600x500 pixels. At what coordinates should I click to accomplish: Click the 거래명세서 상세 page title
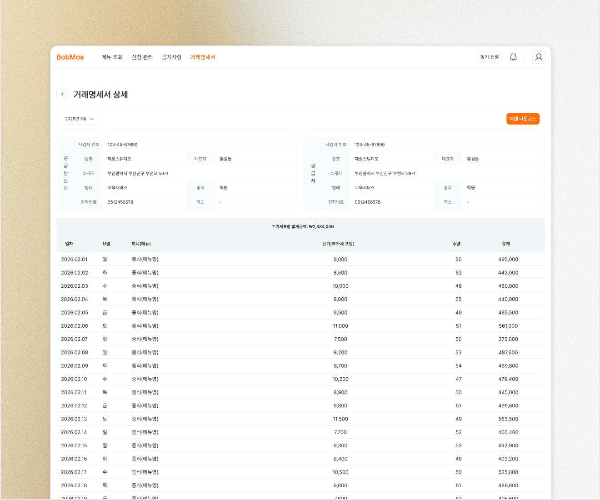101,95
